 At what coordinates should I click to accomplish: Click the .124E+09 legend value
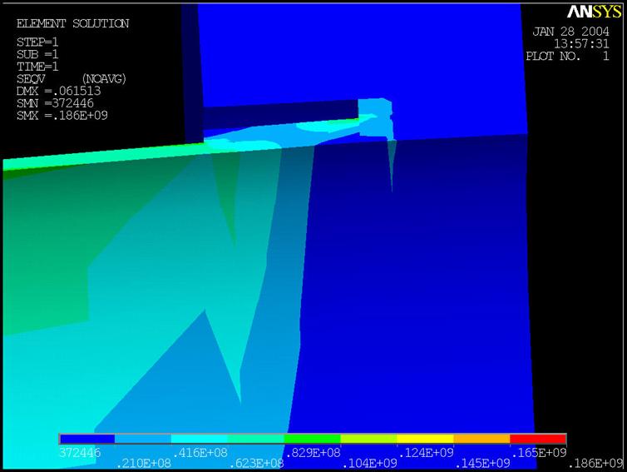coord(426,453)
